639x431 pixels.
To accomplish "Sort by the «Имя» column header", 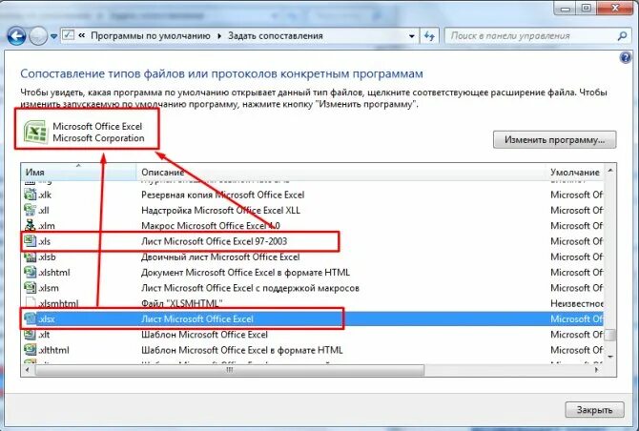I will [78, 172].
